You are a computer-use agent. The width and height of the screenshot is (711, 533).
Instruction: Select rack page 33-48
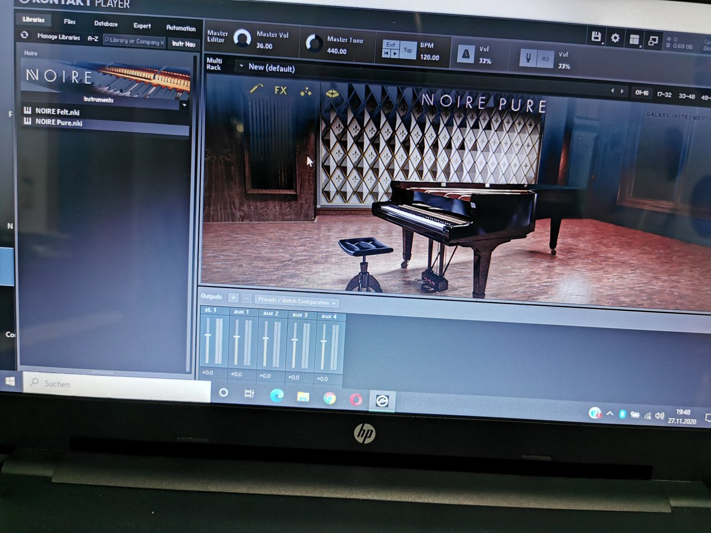point(687,96)
